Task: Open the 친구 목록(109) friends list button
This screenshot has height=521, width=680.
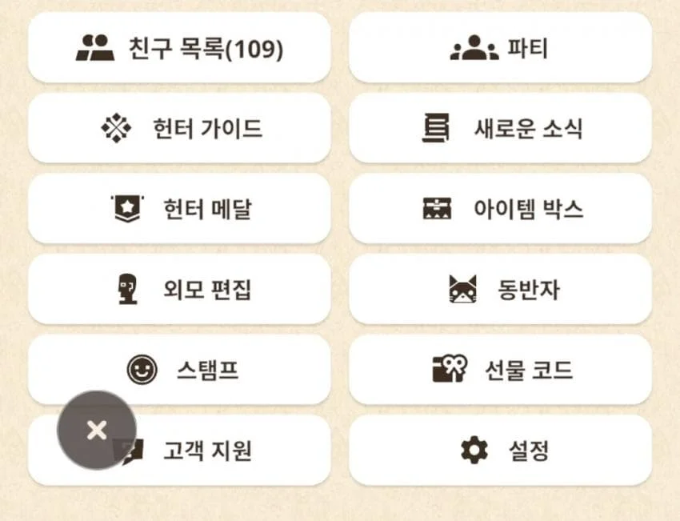Action: 179,48
